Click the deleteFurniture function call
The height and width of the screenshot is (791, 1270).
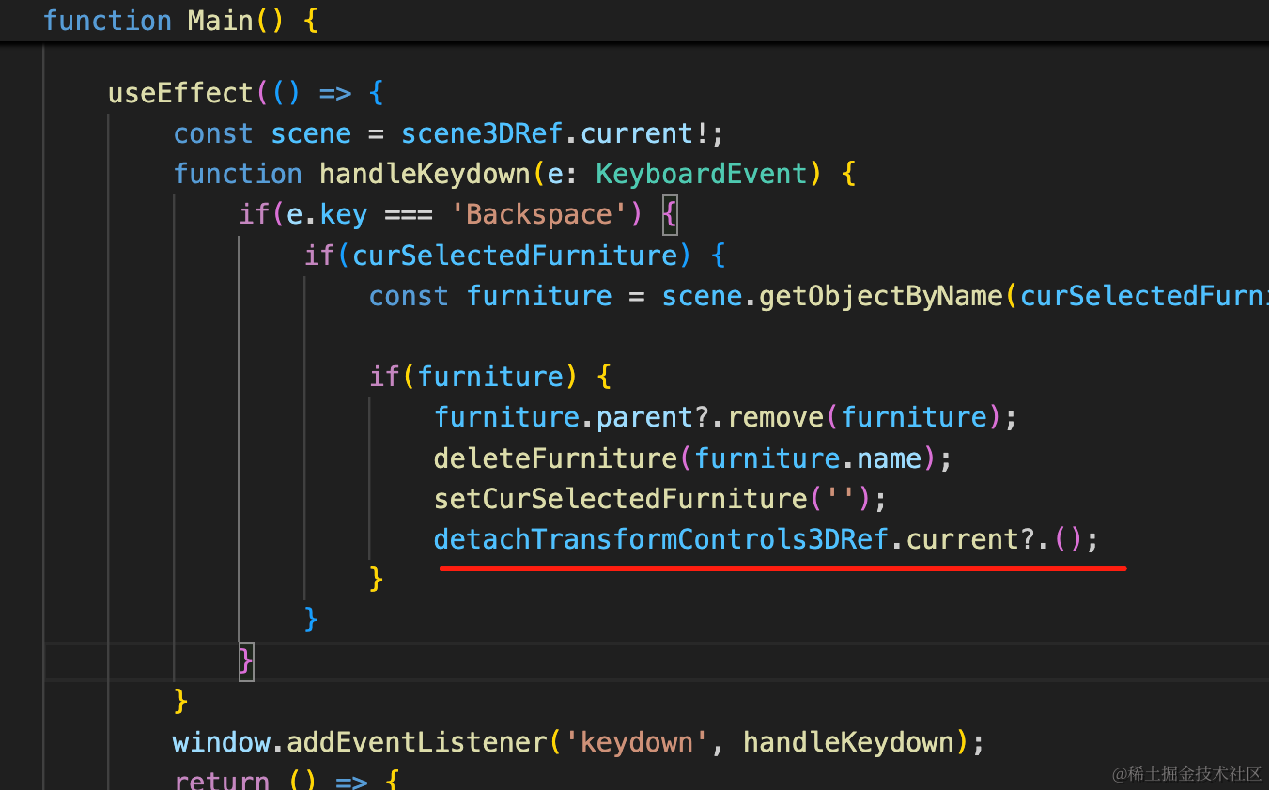(x=555, y=458)
